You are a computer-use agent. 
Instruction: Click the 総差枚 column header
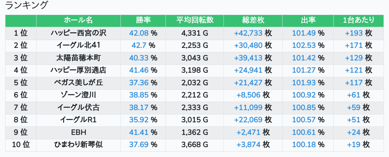click(x=253, y=20)
